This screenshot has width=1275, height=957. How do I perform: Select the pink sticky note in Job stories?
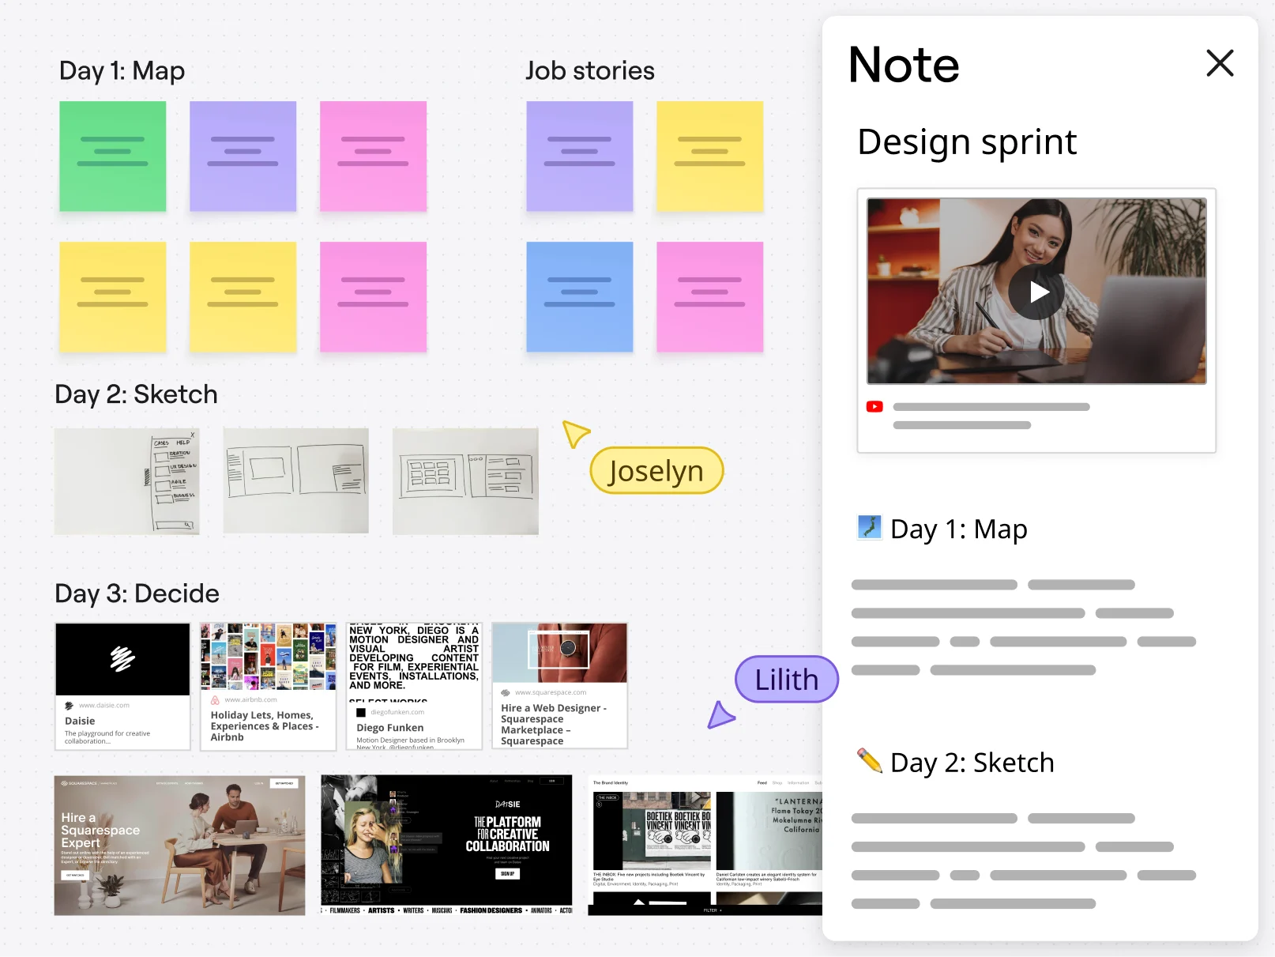[x=710, y=297]
